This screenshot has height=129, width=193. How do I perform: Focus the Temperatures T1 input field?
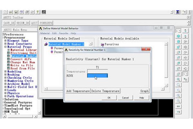(x=97, y=71)
